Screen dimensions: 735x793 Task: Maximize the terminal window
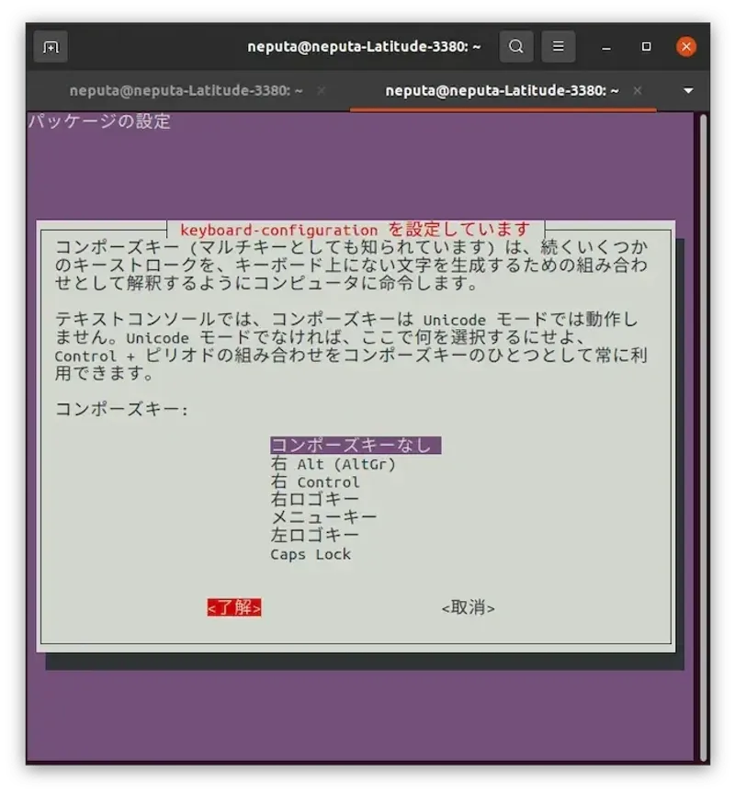645,46
